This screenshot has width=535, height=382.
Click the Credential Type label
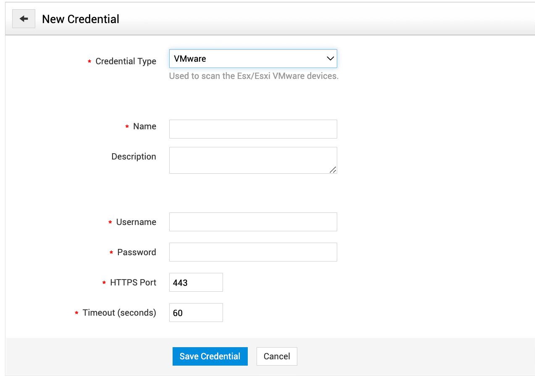(126, 61)
